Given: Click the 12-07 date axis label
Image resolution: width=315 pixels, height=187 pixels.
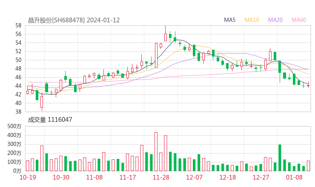Looking at the screenshot, I should tap(194, 177).
